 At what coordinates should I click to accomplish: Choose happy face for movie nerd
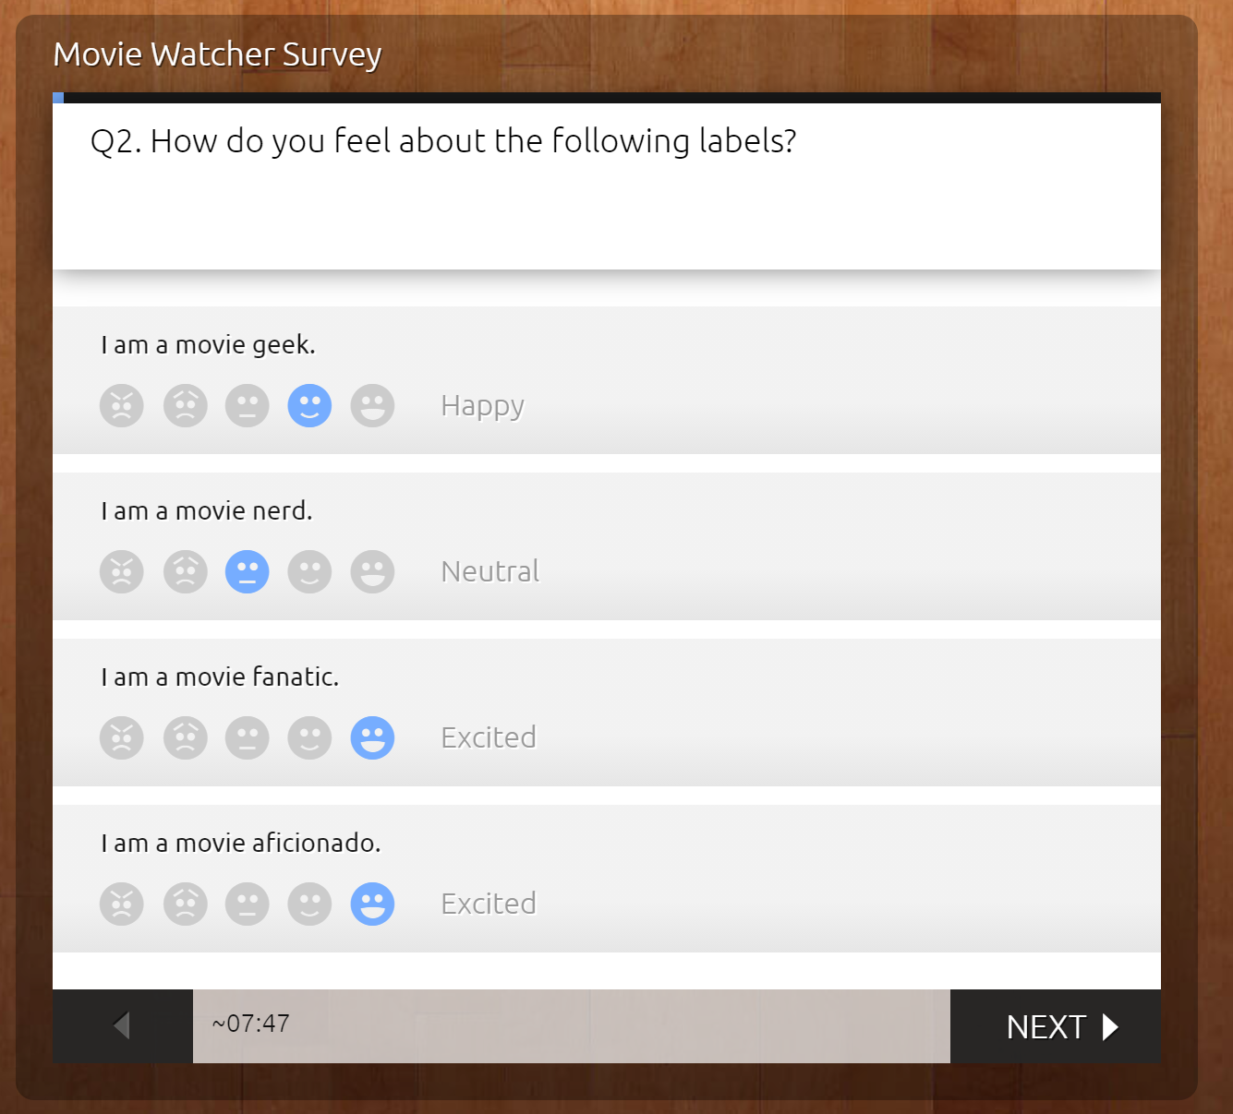click(309, 572)
